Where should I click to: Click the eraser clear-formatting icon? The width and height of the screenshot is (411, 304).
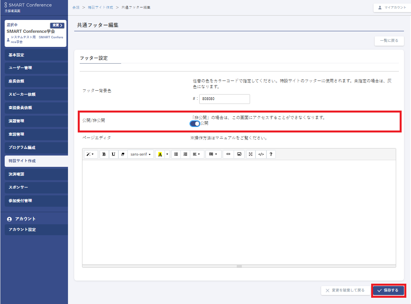pos(123,154)
